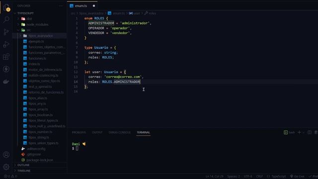Screen dimensions: 318x179
Task: Open the Docker whale icon in activity bar
Action: [6, 82]
